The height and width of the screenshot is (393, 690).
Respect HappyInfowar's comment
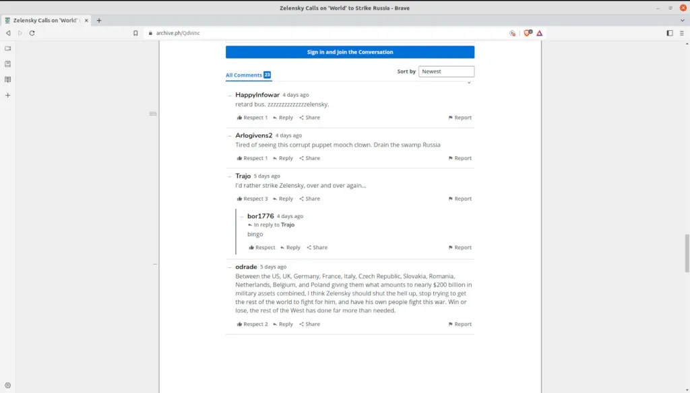pyautogui.click(x=252, y=118)
